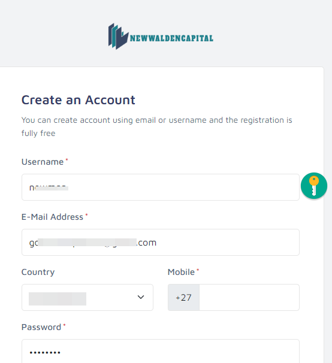Image resolution: width=332 pixels, height=363 pixels.
Task: Open the Country dropdown list
Action: tap(87, 298)
